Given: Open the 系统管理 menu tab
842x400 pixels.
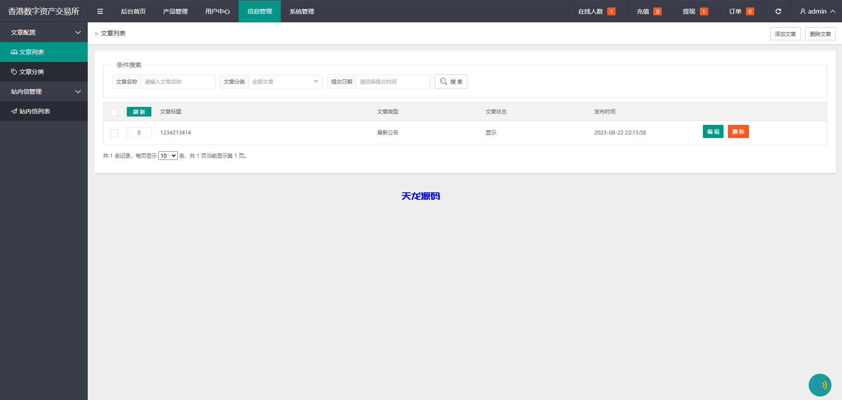Looking at the screenshot, I should 301,11.
